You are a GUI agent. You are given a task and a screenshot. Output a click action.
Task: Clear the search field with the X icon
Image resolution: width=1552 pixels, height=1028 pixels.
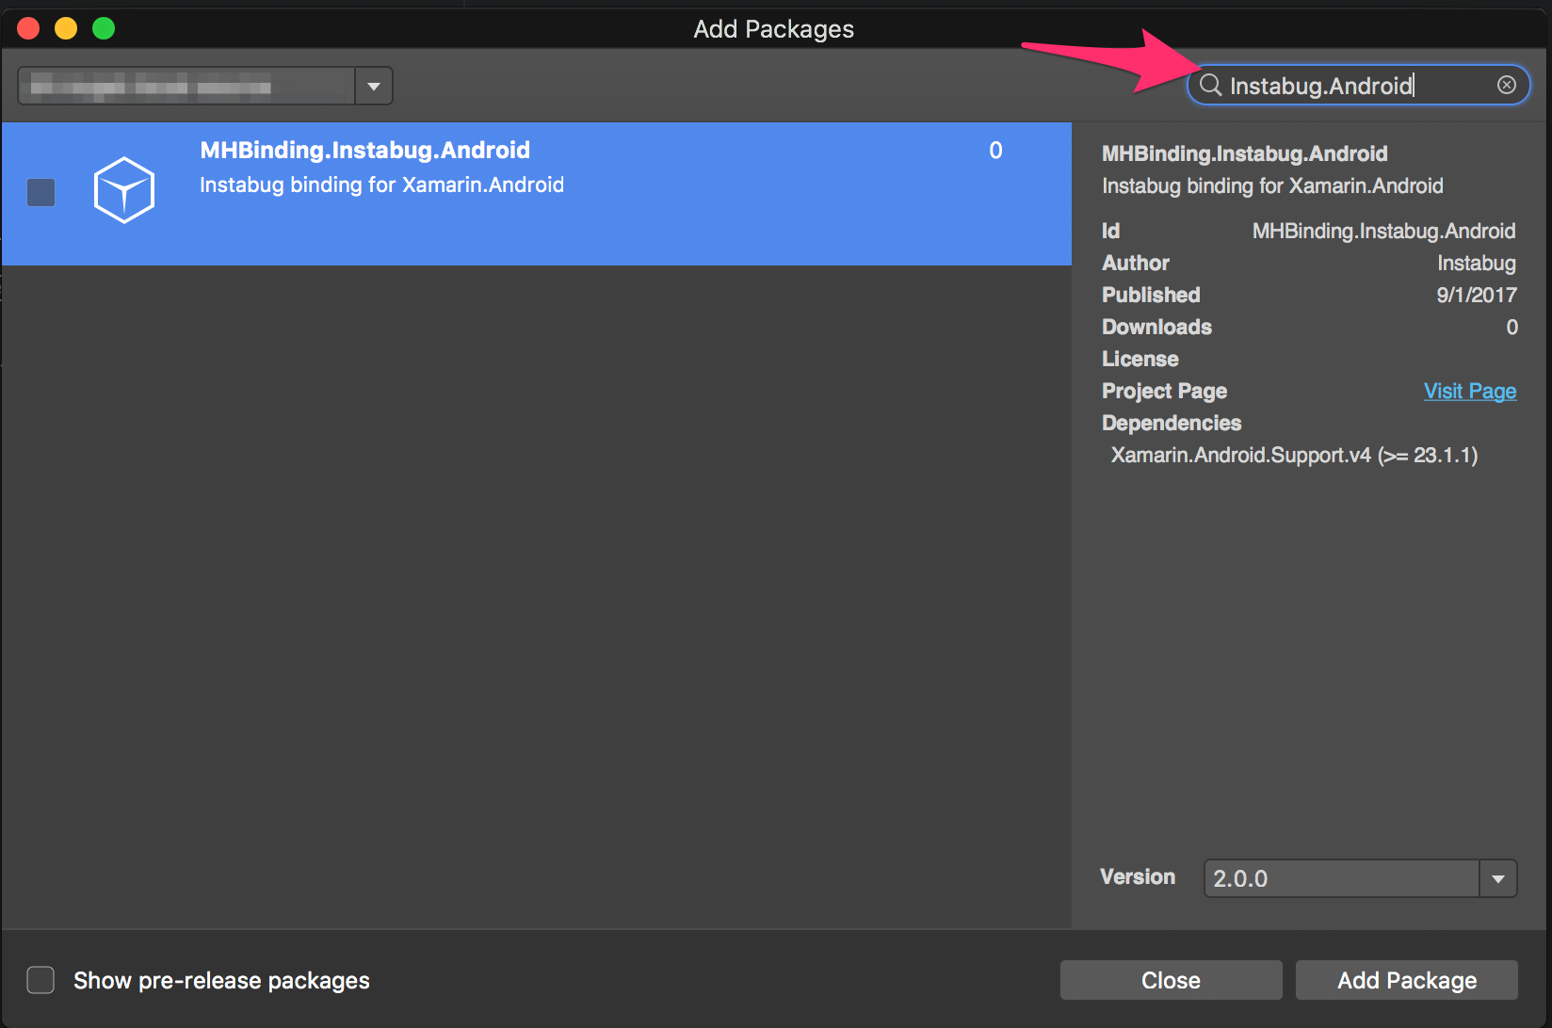[x=1507, y=85]
